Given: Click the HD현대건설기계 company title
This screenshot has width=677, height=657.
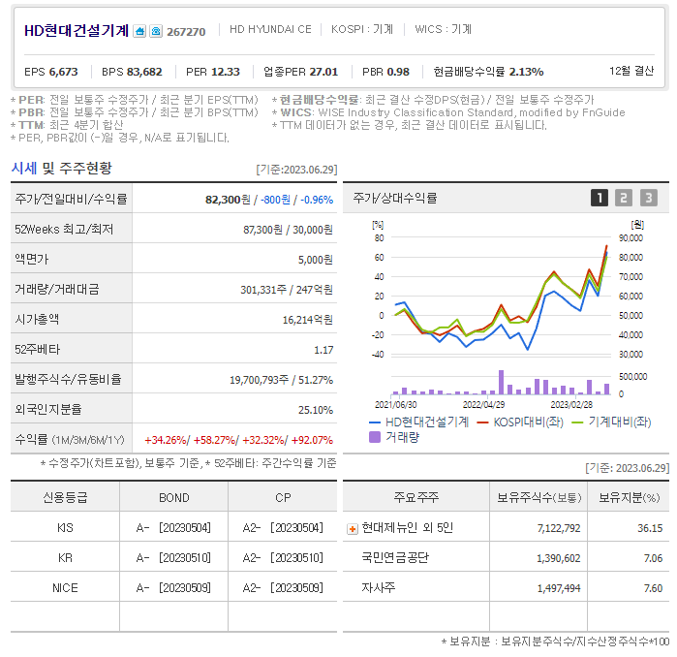Looking at the screenshot, I should pyautogui.click(x=77, y=31).
